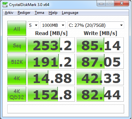Click the Seq write result 85.14
Screen dimensions: 132x119
(x=100, y=45)
